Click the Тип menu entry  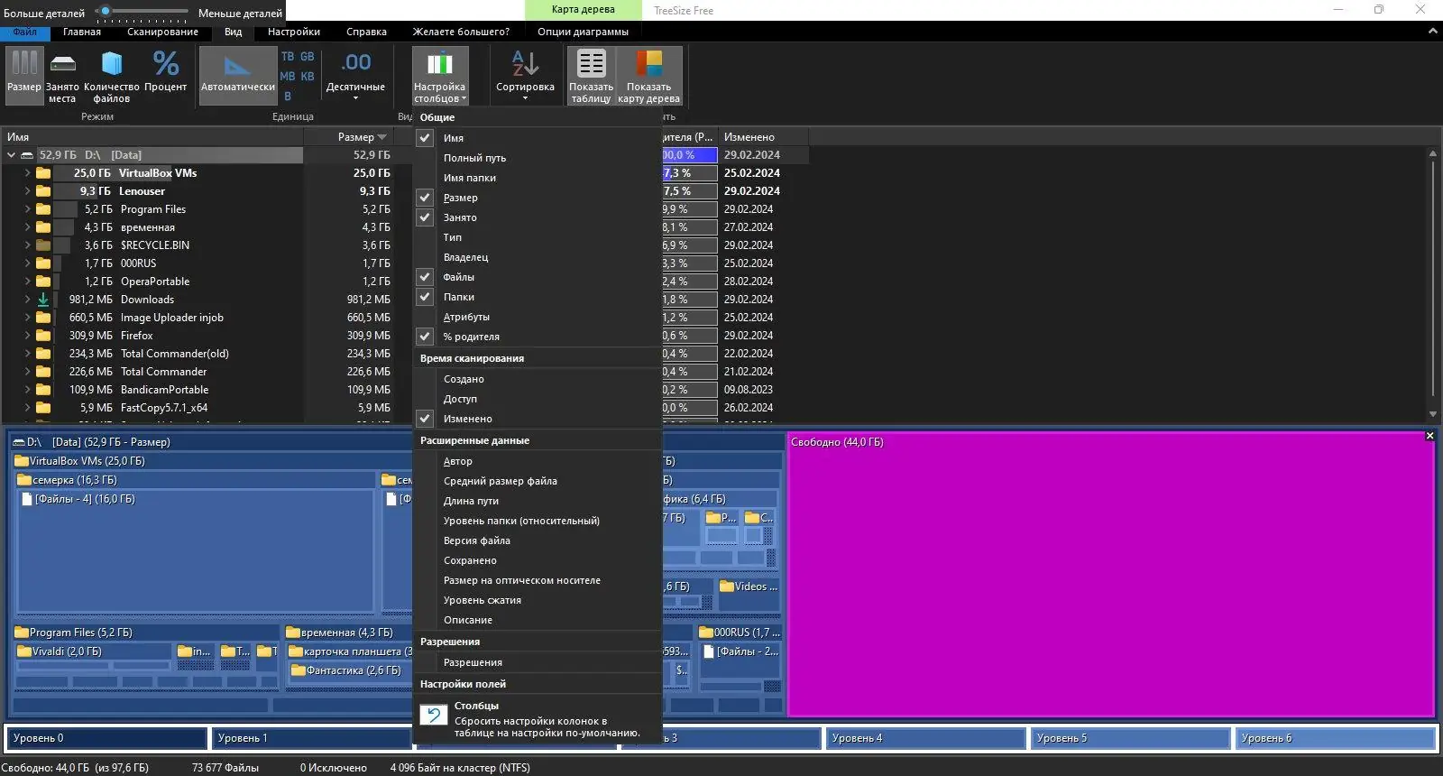[x=538, y=237]
